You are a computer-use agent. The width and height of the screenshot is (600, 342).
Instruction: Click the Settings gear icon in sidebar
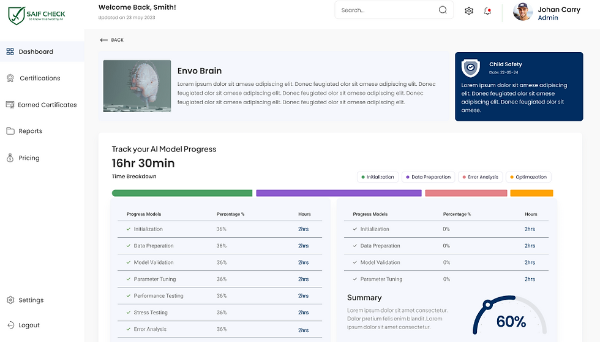point(10,300)
